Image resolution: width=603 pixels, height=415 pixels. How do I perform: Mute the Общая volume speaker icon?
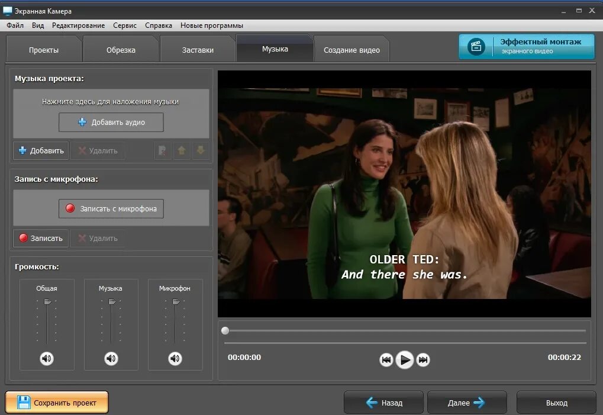point(47,358)
